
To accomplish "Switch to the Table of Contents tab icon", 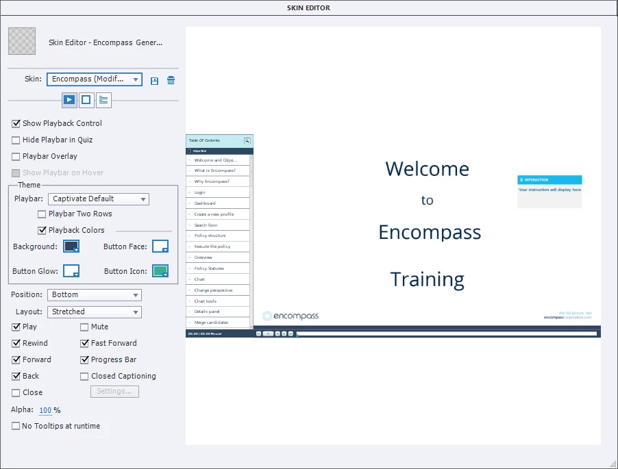I will coord(103,100).
